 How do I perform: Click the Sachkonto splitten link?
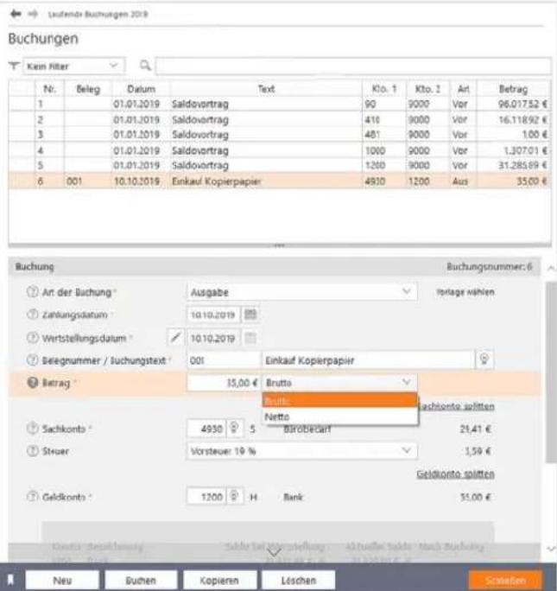tap(456, 406)
